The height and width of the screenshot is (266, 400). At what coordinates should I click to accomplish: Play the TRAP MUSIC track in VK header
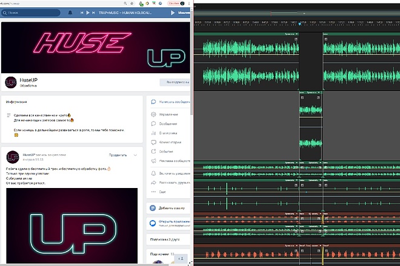tap(88, 13)
